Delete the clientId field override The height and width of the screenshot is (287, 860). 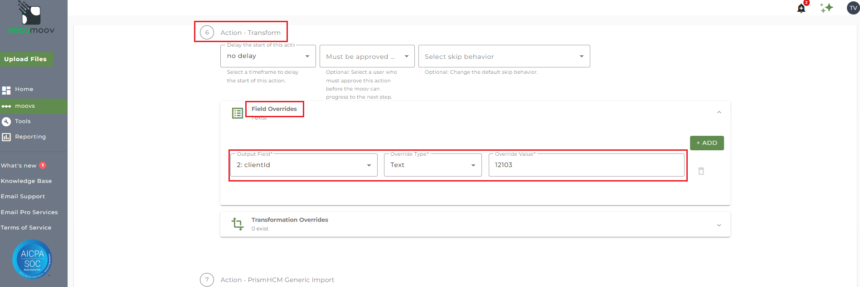click(701, 171)
